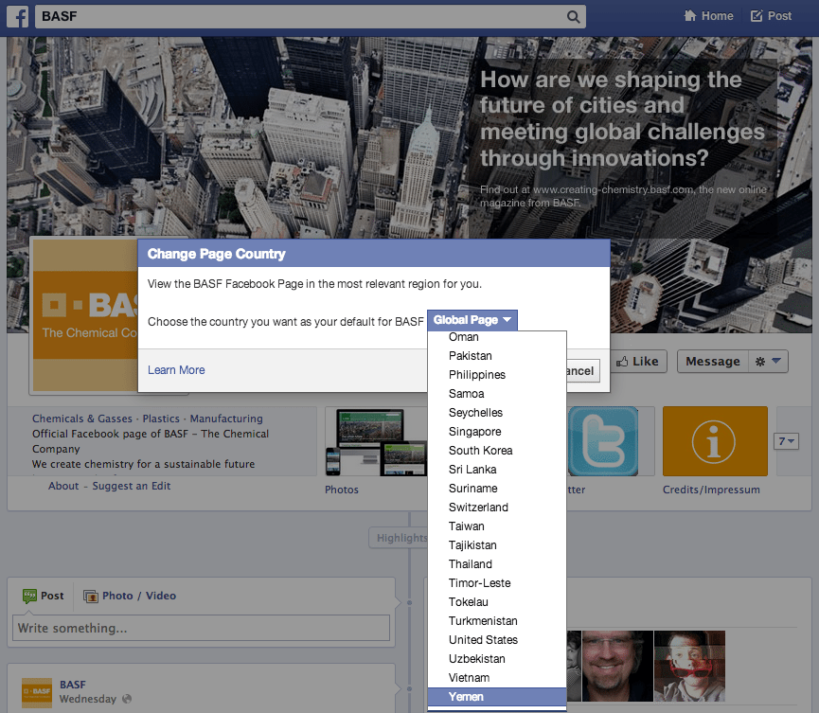Click the Facebook logo icon
This screenshot has width=819, height=713.
(x=17, y=16)
